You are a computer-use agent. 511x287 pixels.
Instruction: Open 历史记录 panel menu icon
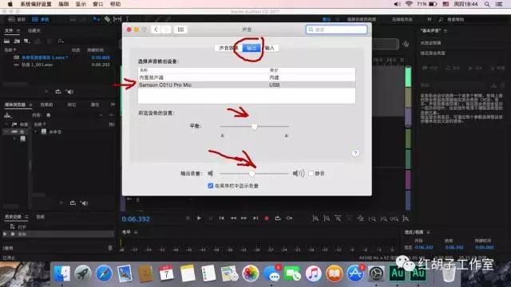coord(26,217)
